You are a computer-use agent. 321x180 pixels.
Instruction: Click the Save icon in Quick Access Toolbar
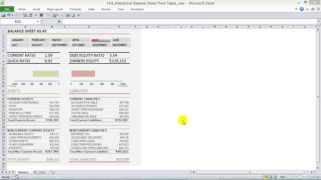(3, 15)
